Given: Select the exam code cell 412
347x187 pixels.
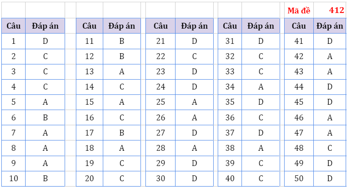Looking at the screenshot, I should [336, 10].
